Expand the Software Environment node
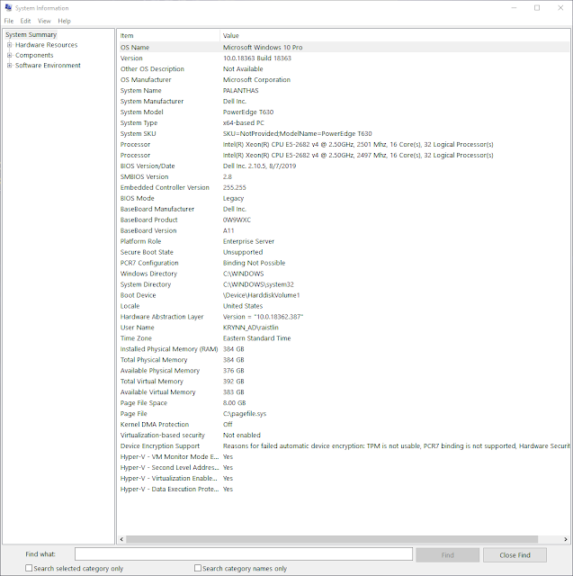573x576 pixels. point(9,66)
